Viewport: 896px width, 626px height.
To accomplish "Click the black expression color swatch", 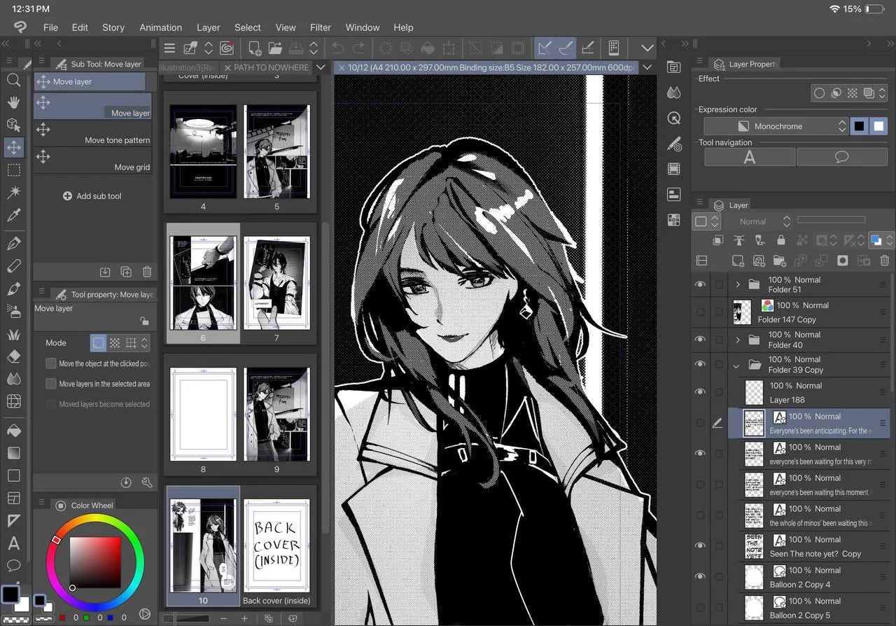I will coord(859,126).
